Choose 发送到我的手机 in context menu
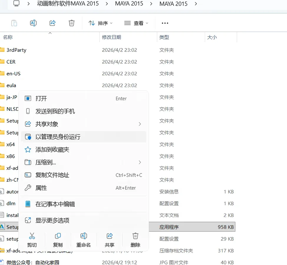The height and width of the screenshot is (265, 287). [84, 111]
